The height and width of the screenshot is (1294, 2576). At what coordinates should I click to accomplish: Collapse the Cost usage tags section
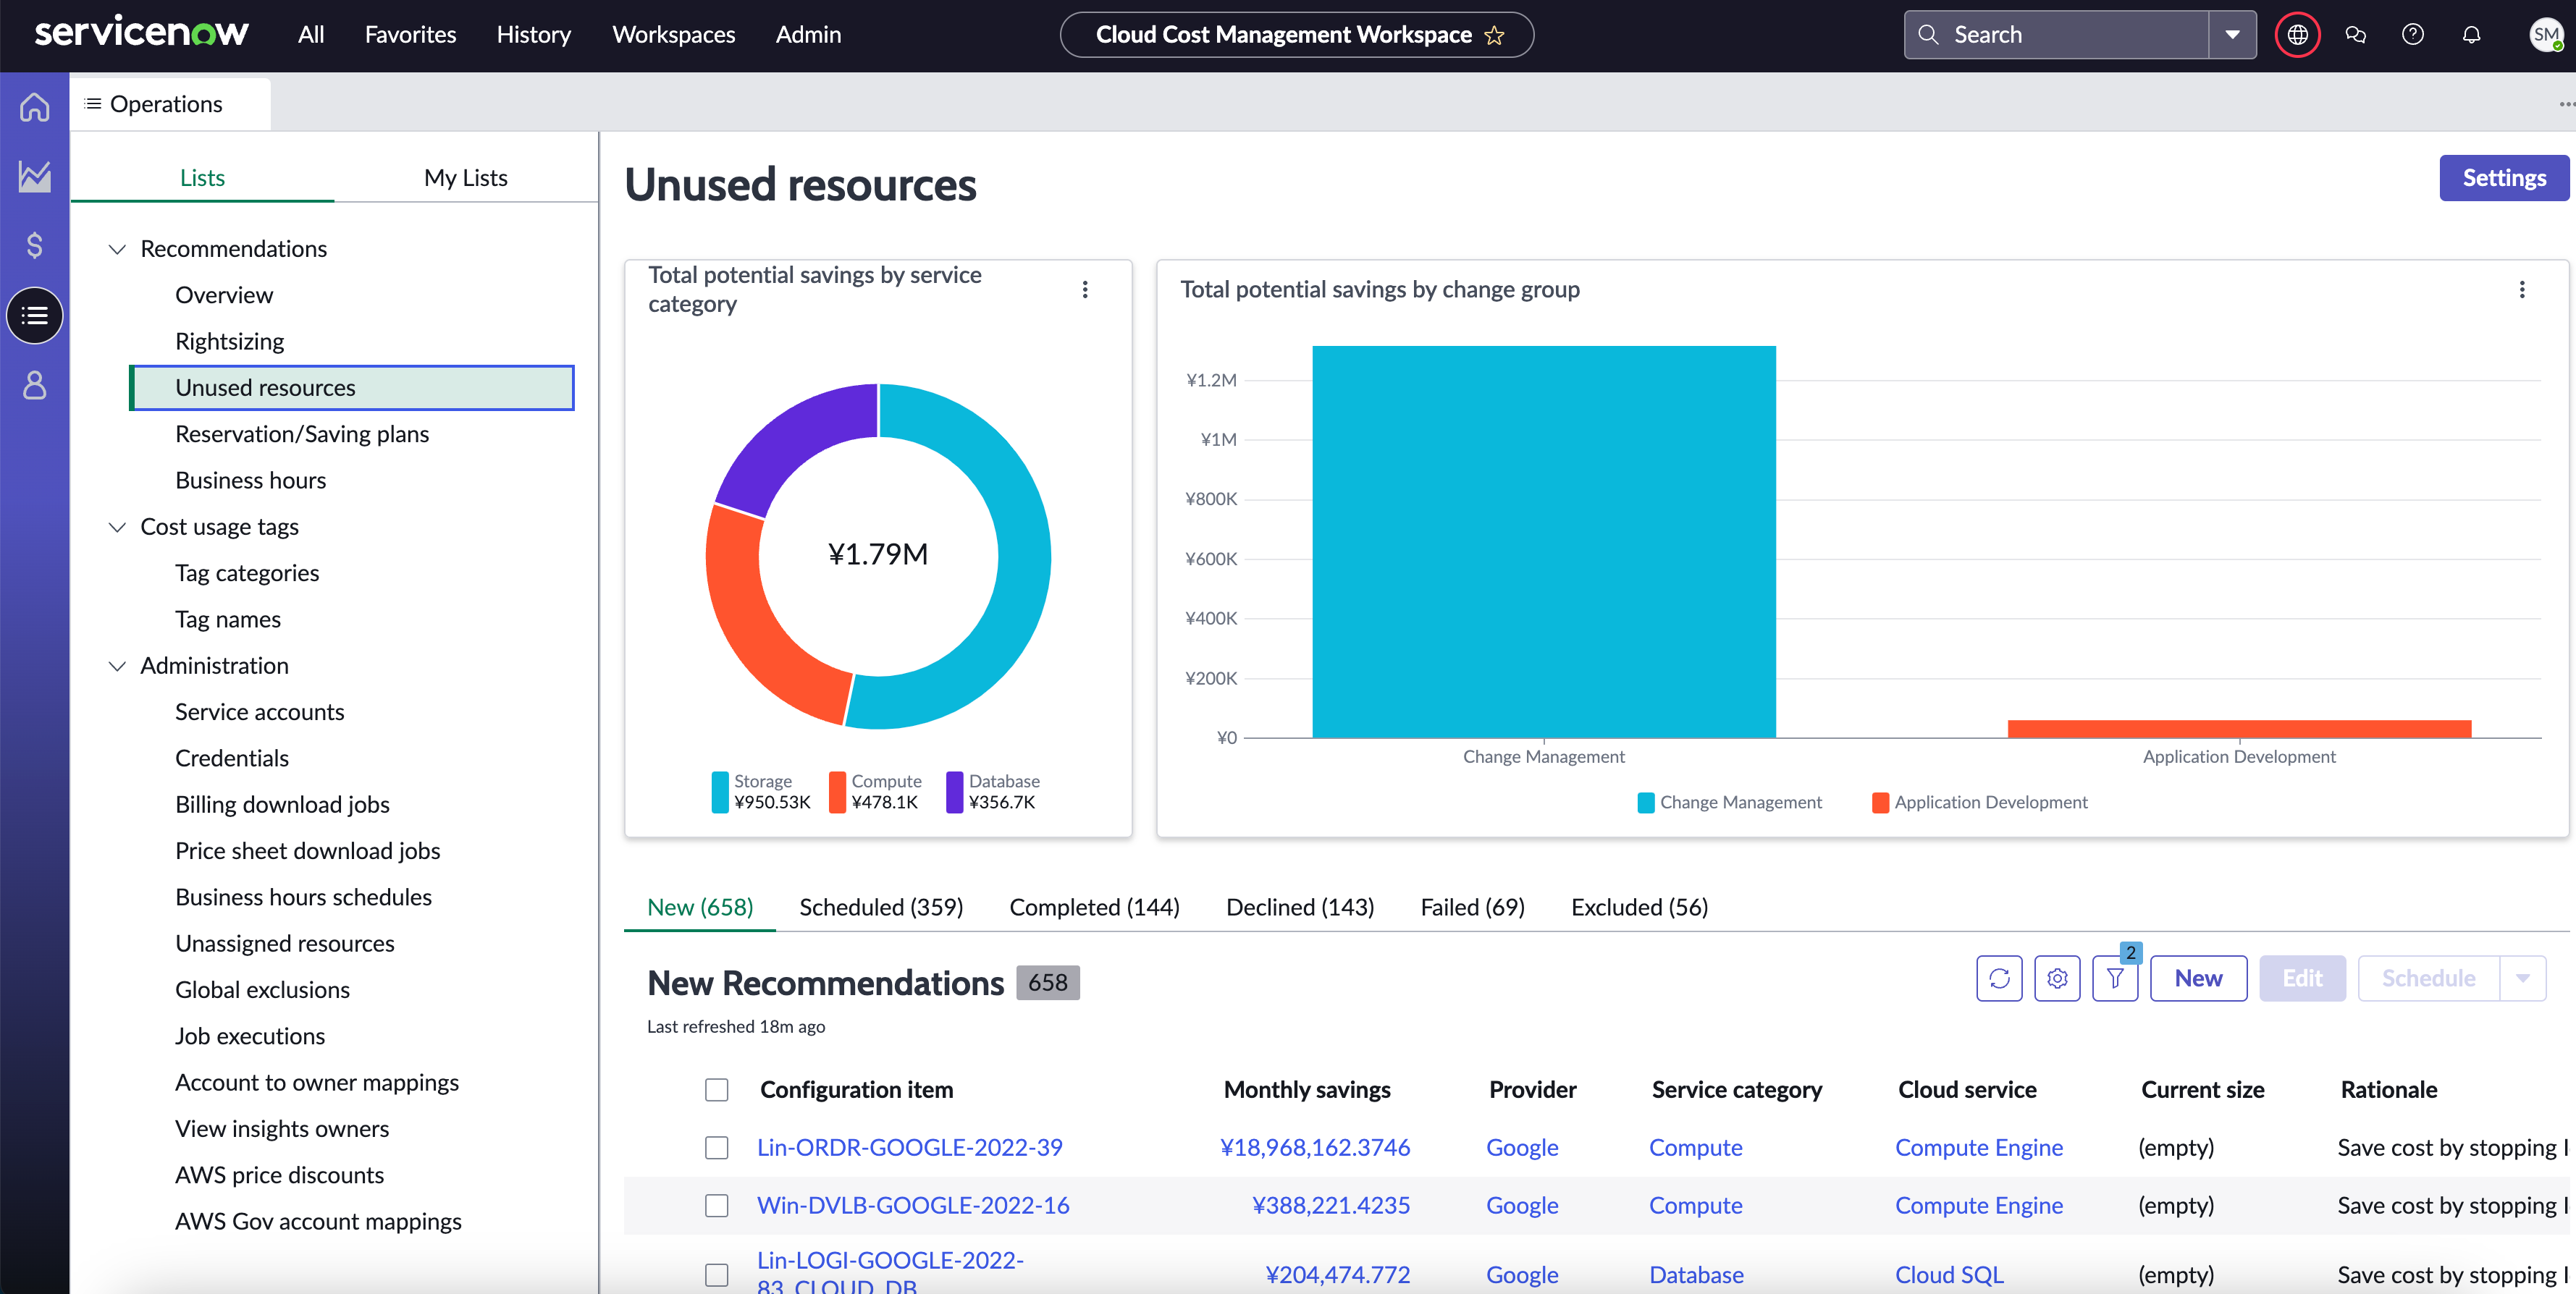[117, 527]
